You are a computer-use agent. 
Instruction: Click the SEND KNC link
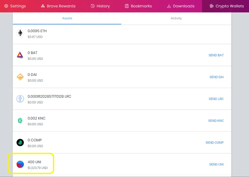216,121
